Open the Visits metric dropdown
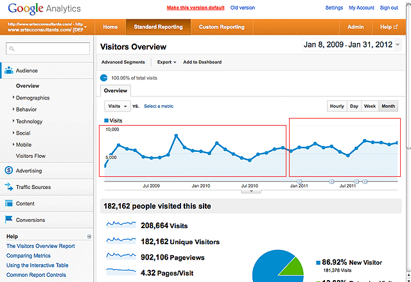This screenshot has width=411, height=282. pos(117,106)
